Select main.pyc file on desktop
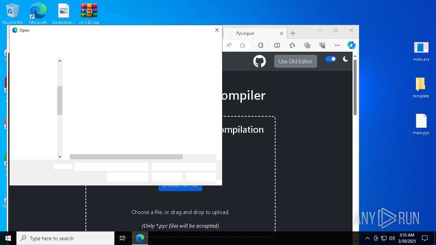This screenshot has width=436, height=245. 421,125
